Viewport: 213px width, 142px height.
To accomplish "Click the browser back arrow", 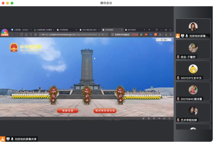I will click(13, 34).
